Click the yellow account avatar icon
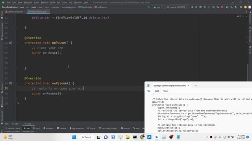252x141 pixels. coord(245,7)
